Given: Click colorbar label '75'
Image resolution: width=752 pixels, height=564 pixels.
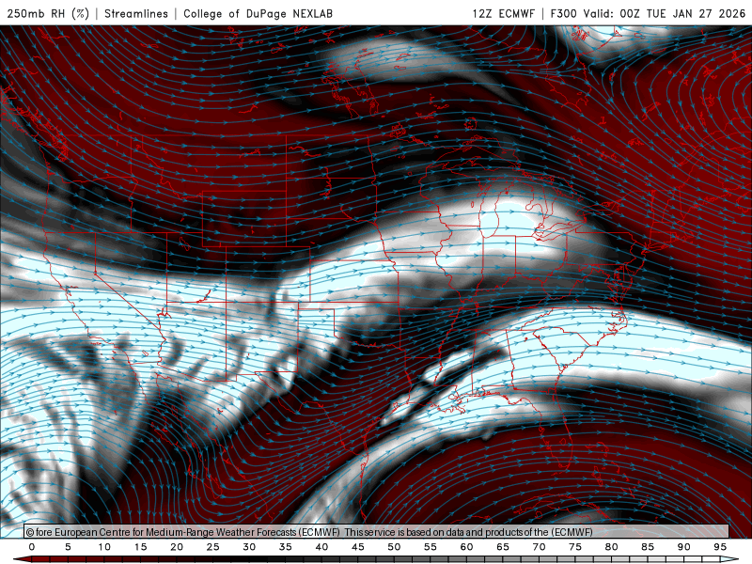Looking at the screenshot, I should pyautogui.click(x=575, y=547).
